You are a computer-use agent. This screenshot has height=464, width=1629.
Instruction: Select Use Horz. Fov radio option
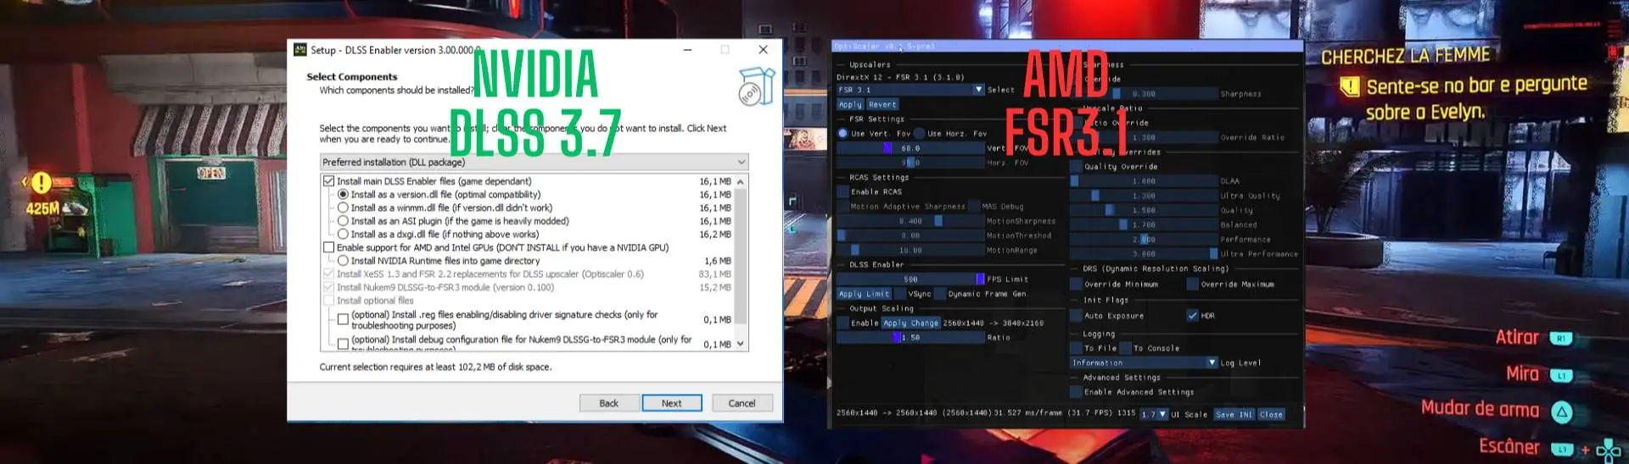tap(919, 134)
